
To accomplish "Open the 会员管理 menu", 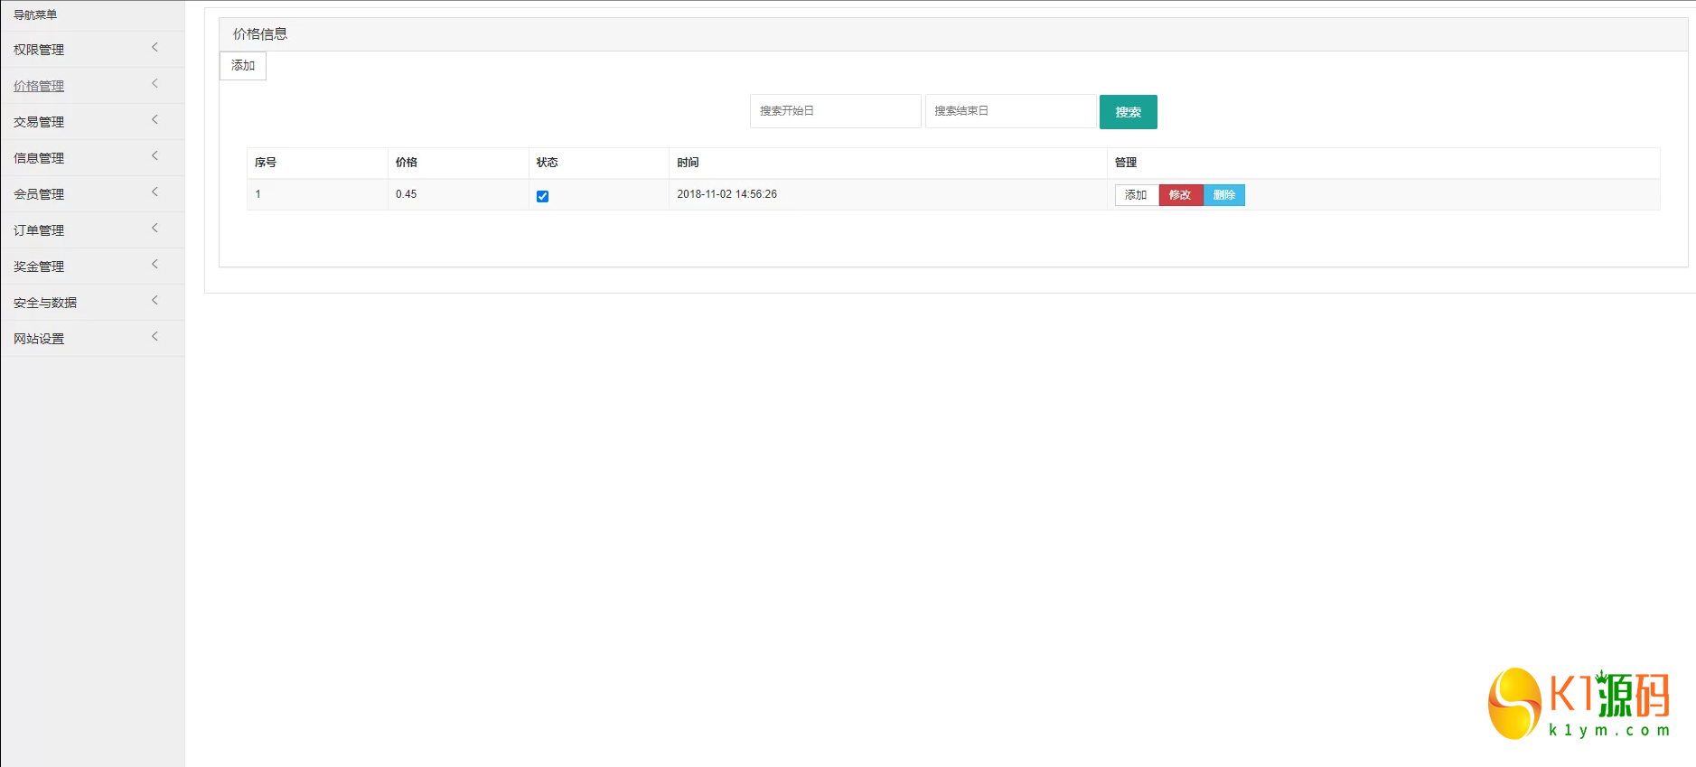I will [x=92, y=194].
